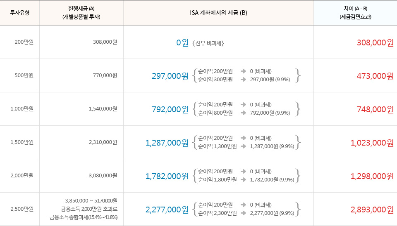Click the red 2,893,000원 tax saving value
The image size is (397, 226).
(372, 210)
